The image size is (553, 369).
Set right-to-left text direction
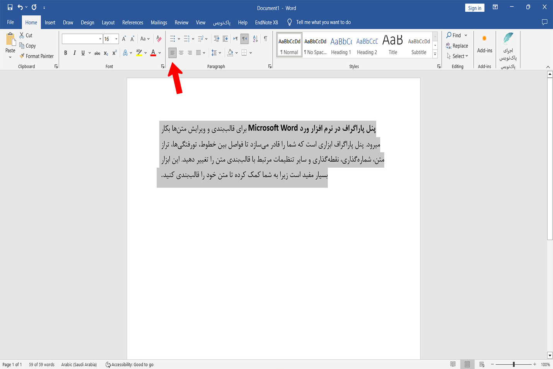click(244, 39)
